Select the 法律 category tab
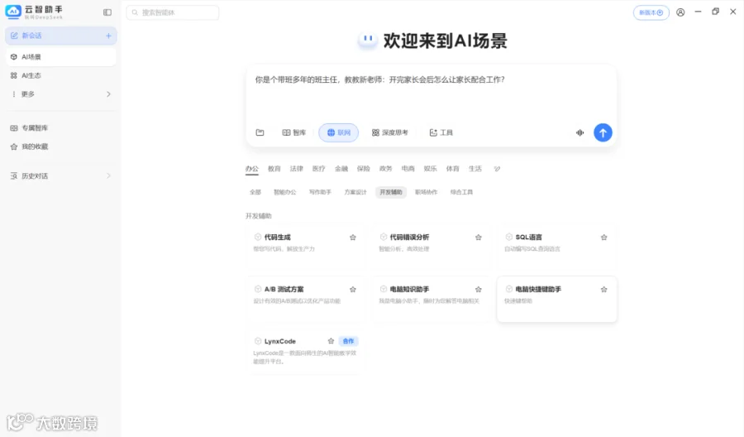The width and height of the screenshot is (744, 437). click(297, 169)
